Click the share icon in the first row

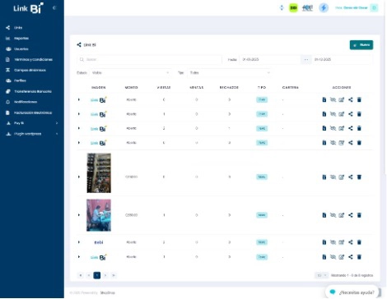pos(351,99)
